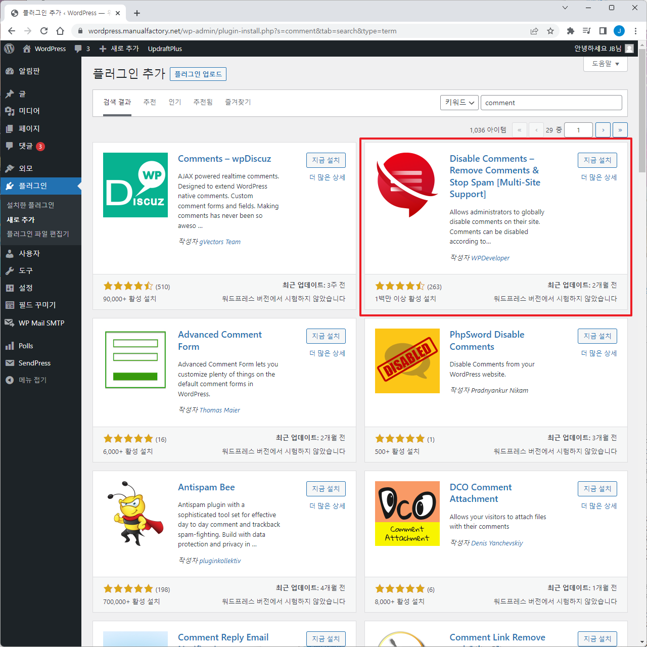Open the Polls menu
Viewport: 647px width, 647px height.
pos(40,346)
